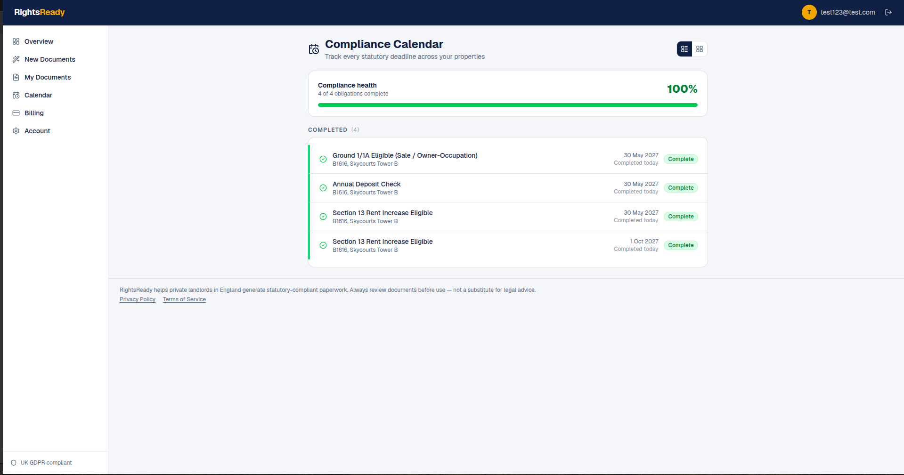Open the Privacy Policy link
Image resolution: width=904 pixels, height=475 pixels.
[x=138, y=299]
